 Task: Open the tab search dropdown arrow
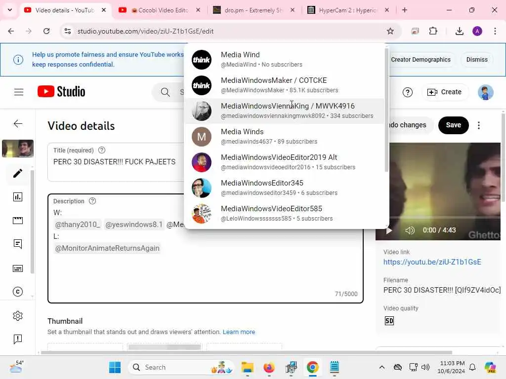click(10, 10)
